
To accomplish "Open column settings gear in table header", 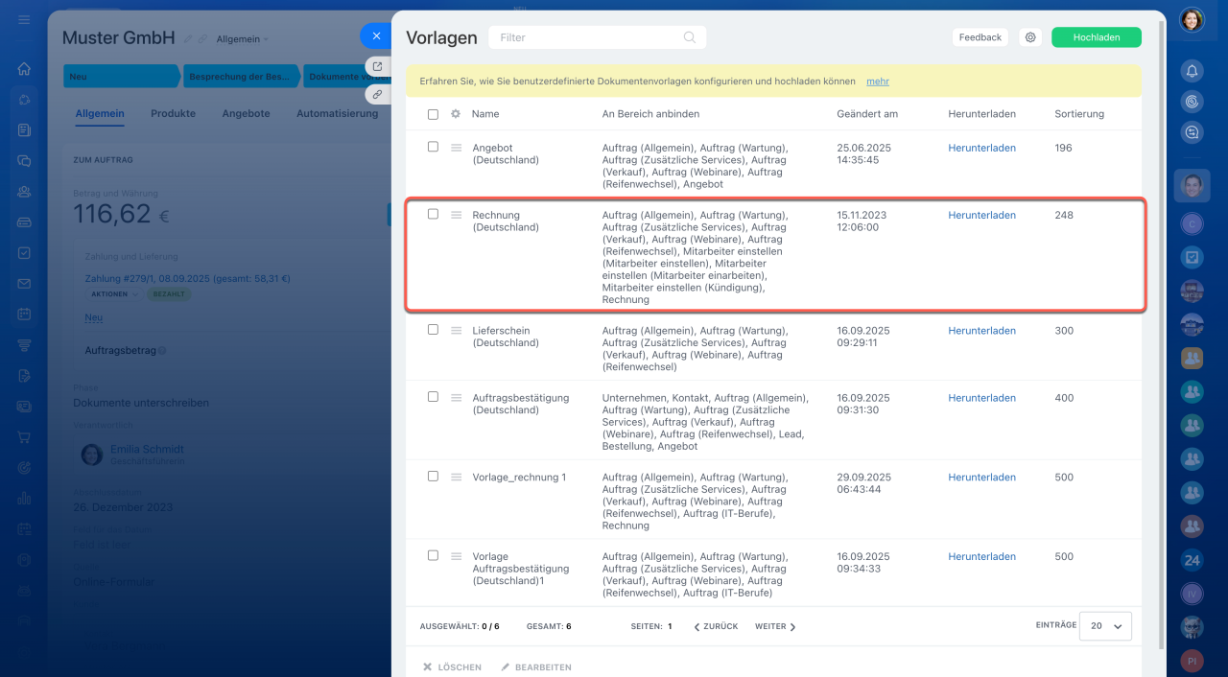I will 456,114.
